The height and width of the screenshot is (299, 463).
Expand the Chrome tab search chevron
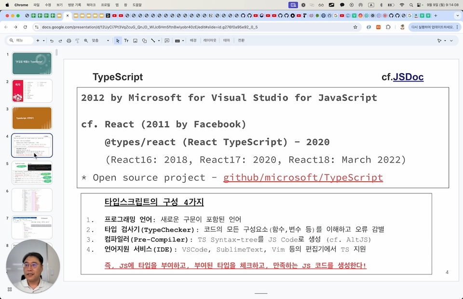[458, 15]
